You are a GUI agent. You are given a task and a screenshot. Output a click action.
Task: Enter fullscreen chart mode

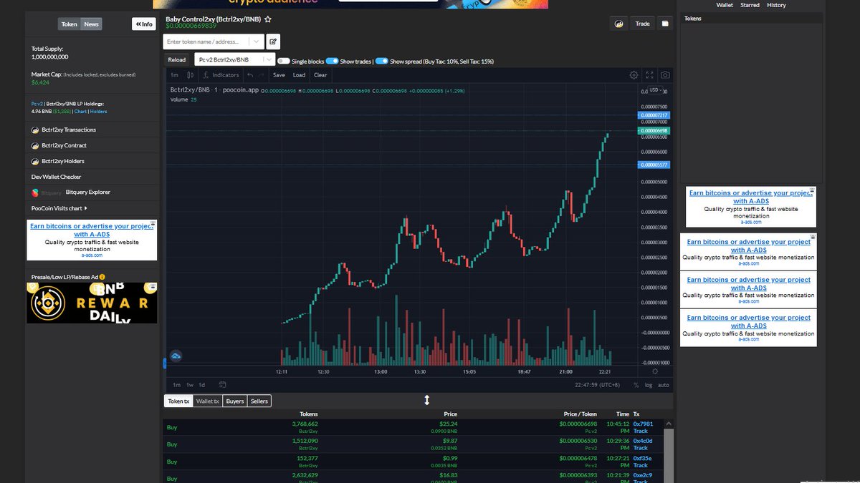(x=650, y=74)
